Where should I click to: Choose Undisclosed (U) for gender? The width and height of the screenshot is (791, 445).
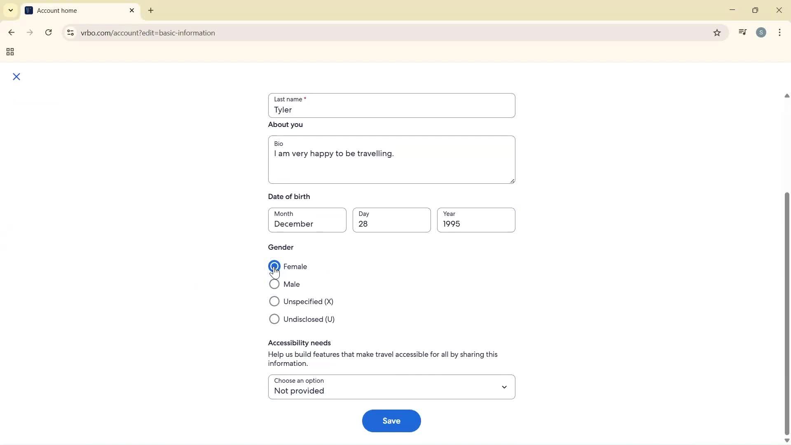[x=274, y=319]
